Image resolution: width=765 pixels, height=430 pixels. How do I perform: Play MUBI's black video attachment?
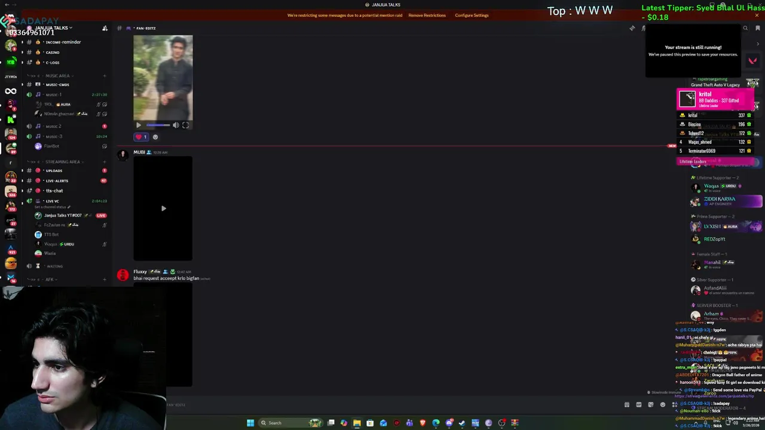pyautogui.click(x=163, y=208)
